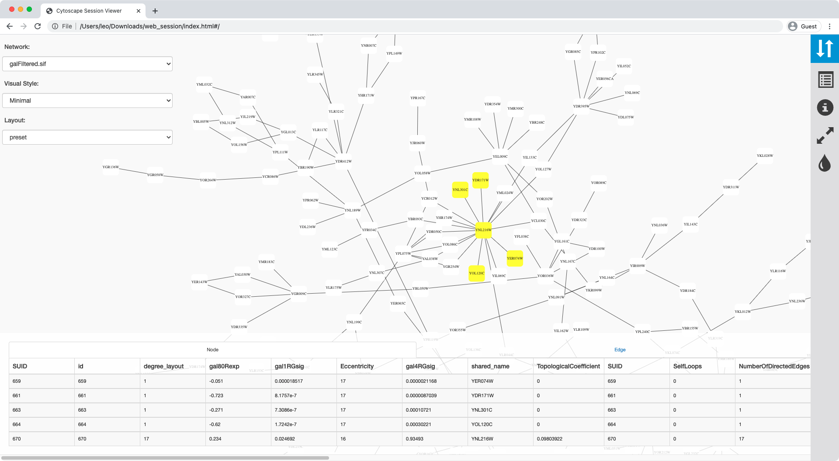
Task: Reload the page with browser refresh icon
Action: [x=38, y=26]
